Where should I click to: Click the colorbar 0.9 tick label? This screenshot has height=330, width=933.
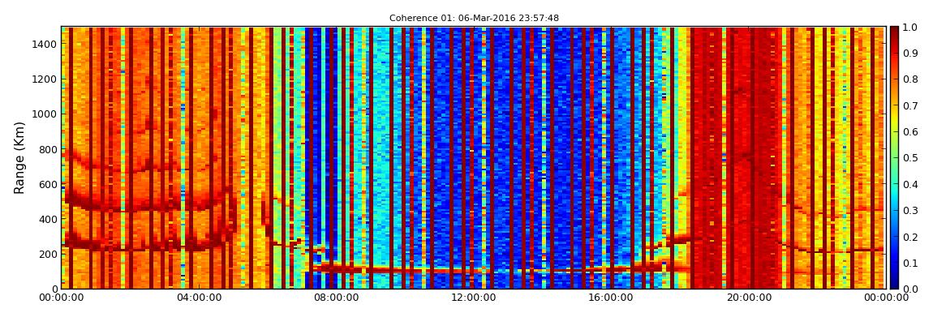[x=911, y=54]
